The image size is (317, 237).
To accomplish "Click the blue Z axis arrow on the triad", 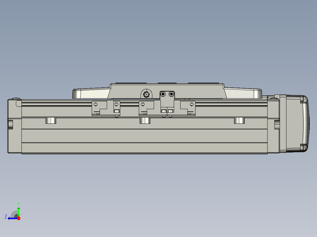I will coord(12,219).
